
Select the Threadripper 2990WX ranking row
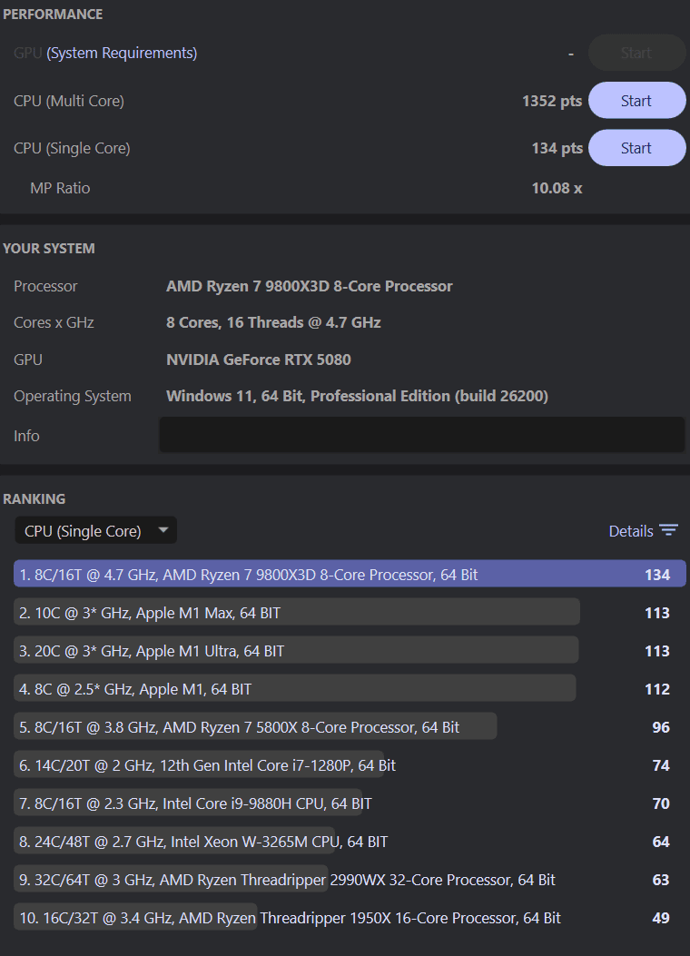tap(350, 880)
